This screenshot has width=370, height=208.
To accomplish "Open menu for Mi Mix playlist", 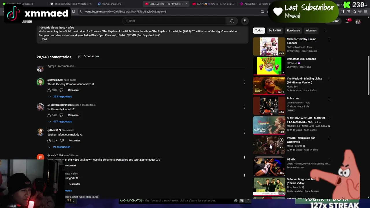I will click(x=329, y=160).
